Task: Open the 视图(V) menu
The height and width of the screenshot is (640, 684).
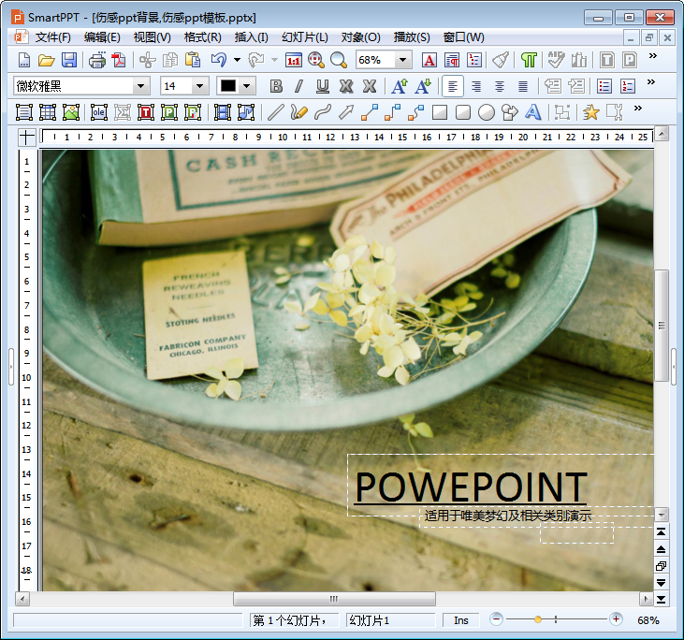Action: [152, 37]
